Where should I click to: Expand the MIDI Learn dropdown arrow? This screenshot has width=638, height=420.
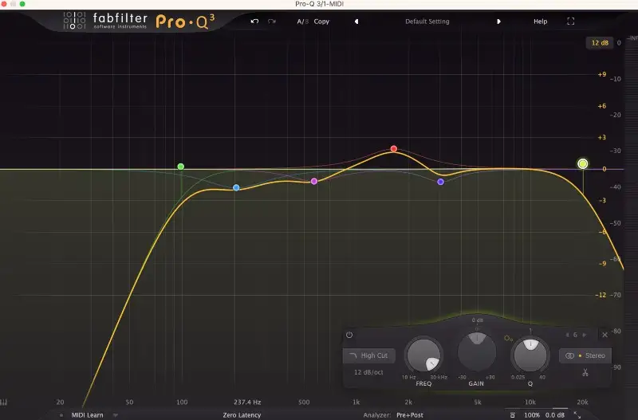tap(115, 415)
